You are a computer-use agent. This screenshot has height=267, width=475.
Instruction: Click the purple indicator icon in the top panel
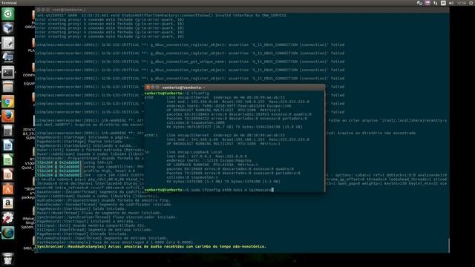point(427,3)
